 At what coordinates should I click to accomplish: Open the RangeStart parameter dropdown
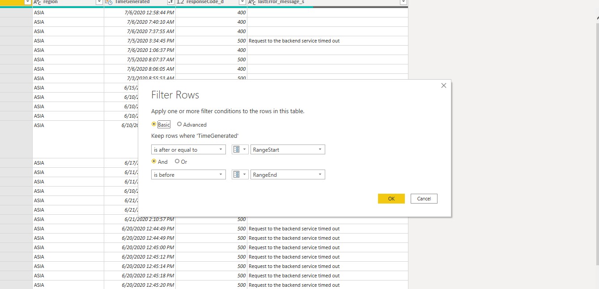tap(288, 149)
